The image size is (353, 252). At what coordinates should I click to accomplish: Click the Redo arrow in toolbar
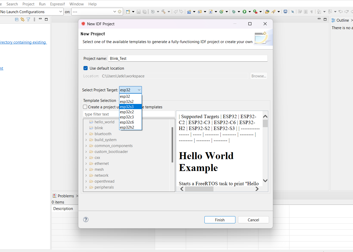coord(181,12)
